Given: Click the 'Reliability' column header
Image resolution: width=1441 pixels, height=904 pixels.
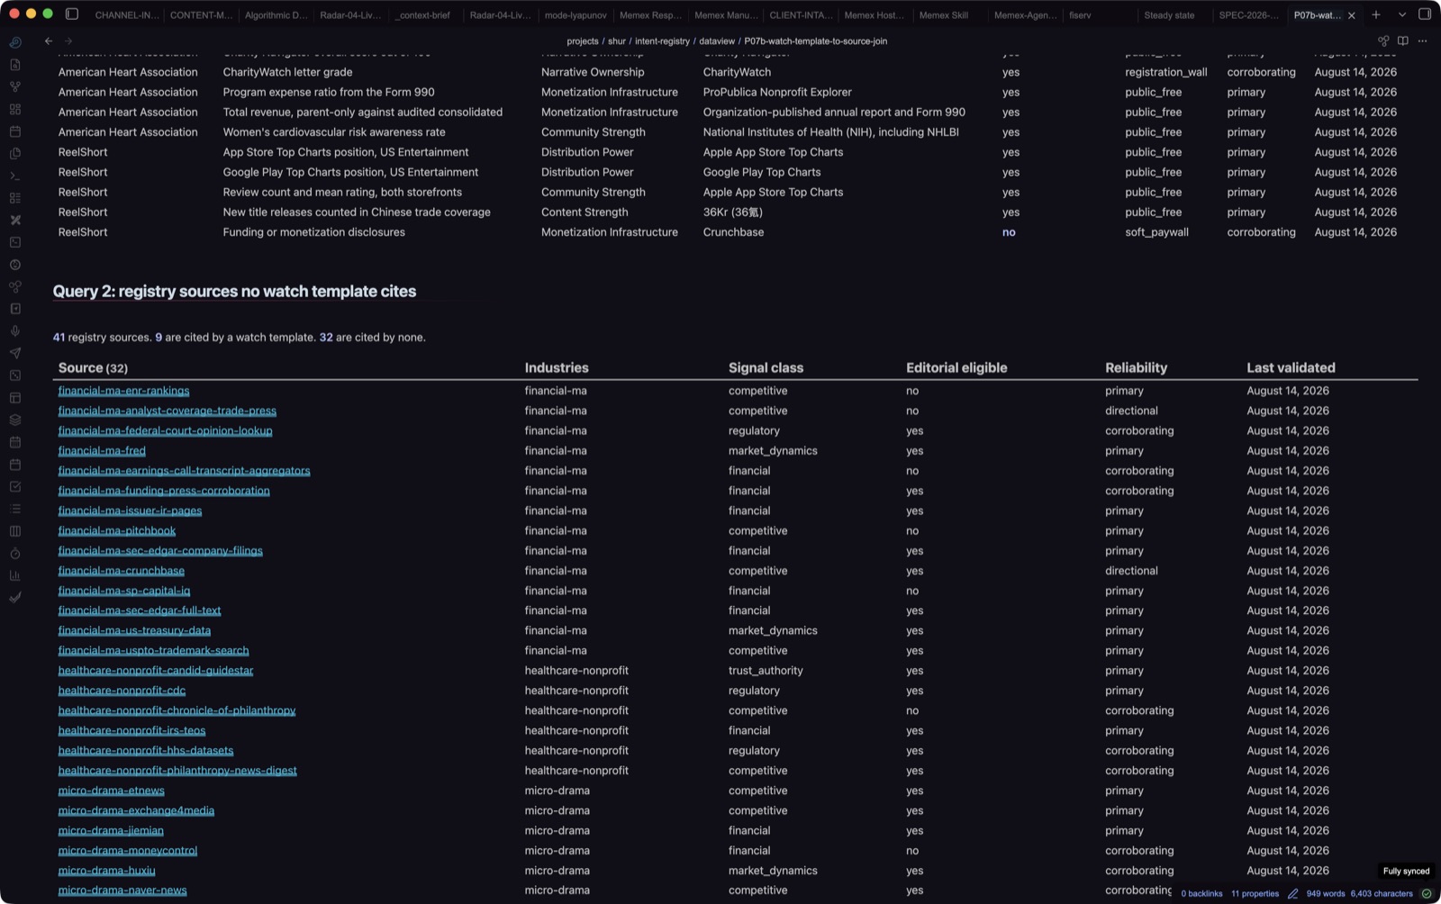Looking at the screenshot, I should click(x=1136, y=368).
